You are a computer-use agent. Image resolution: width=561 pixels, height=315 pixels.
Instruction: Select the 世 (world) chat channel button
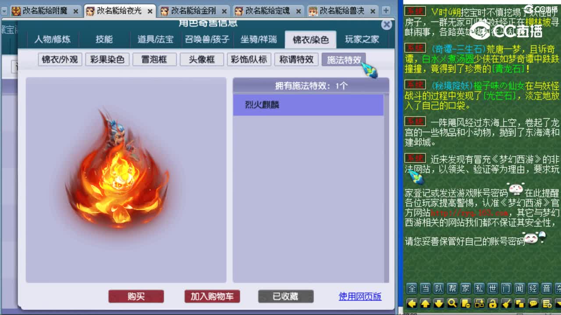tap(493, 289)
